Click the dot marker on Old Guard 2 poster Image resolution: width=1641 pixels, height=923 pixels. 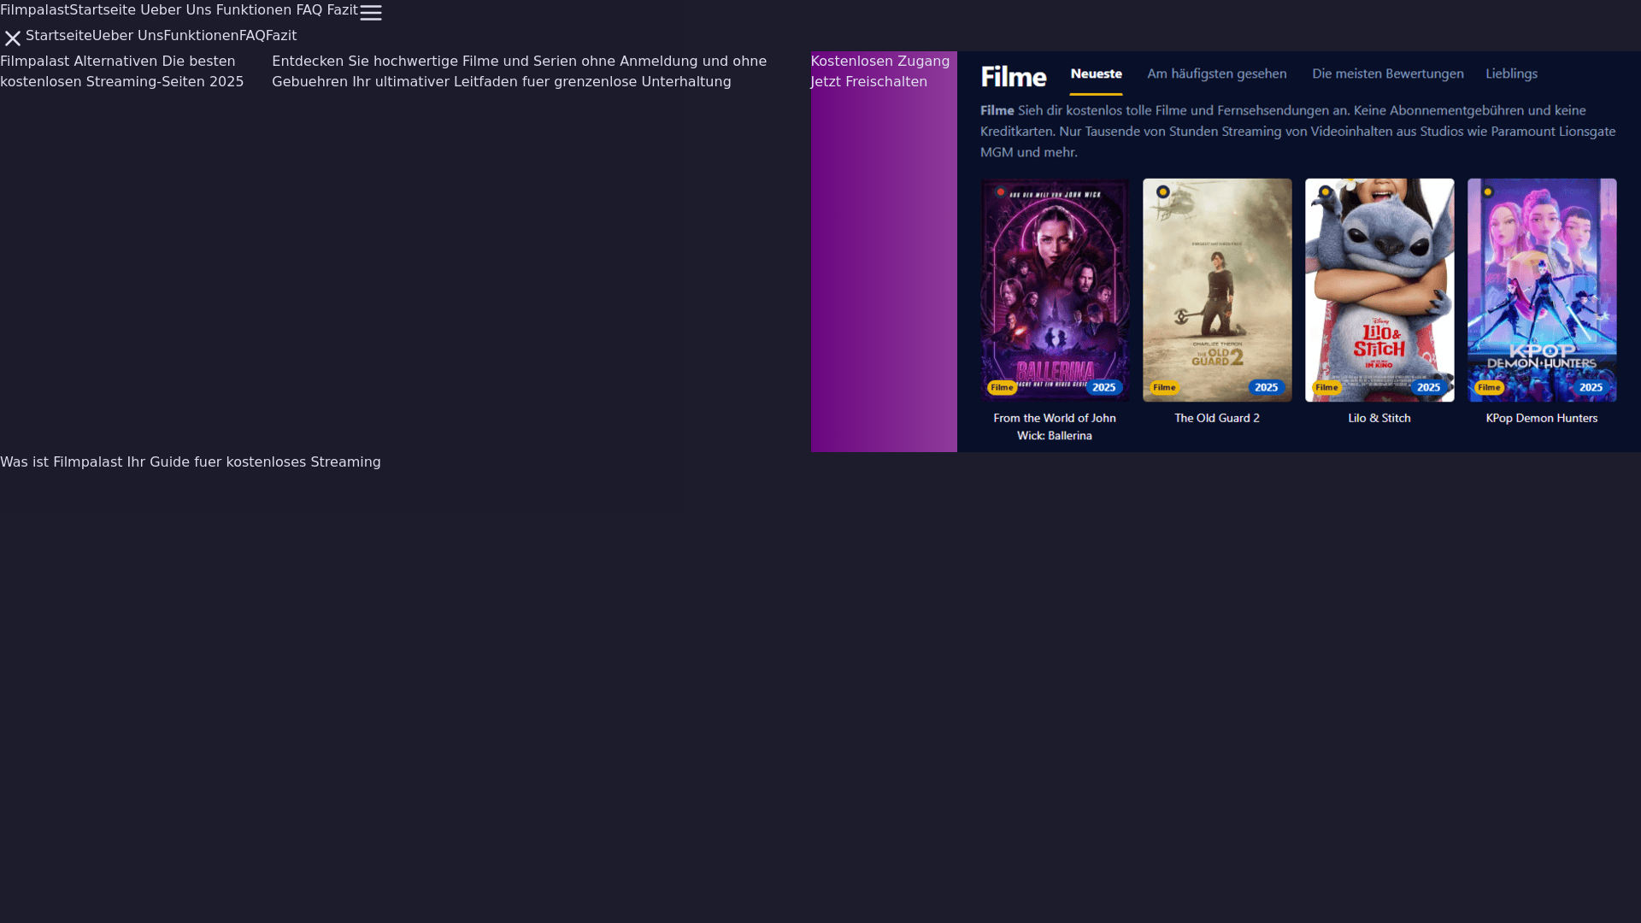click(1163, 192)
